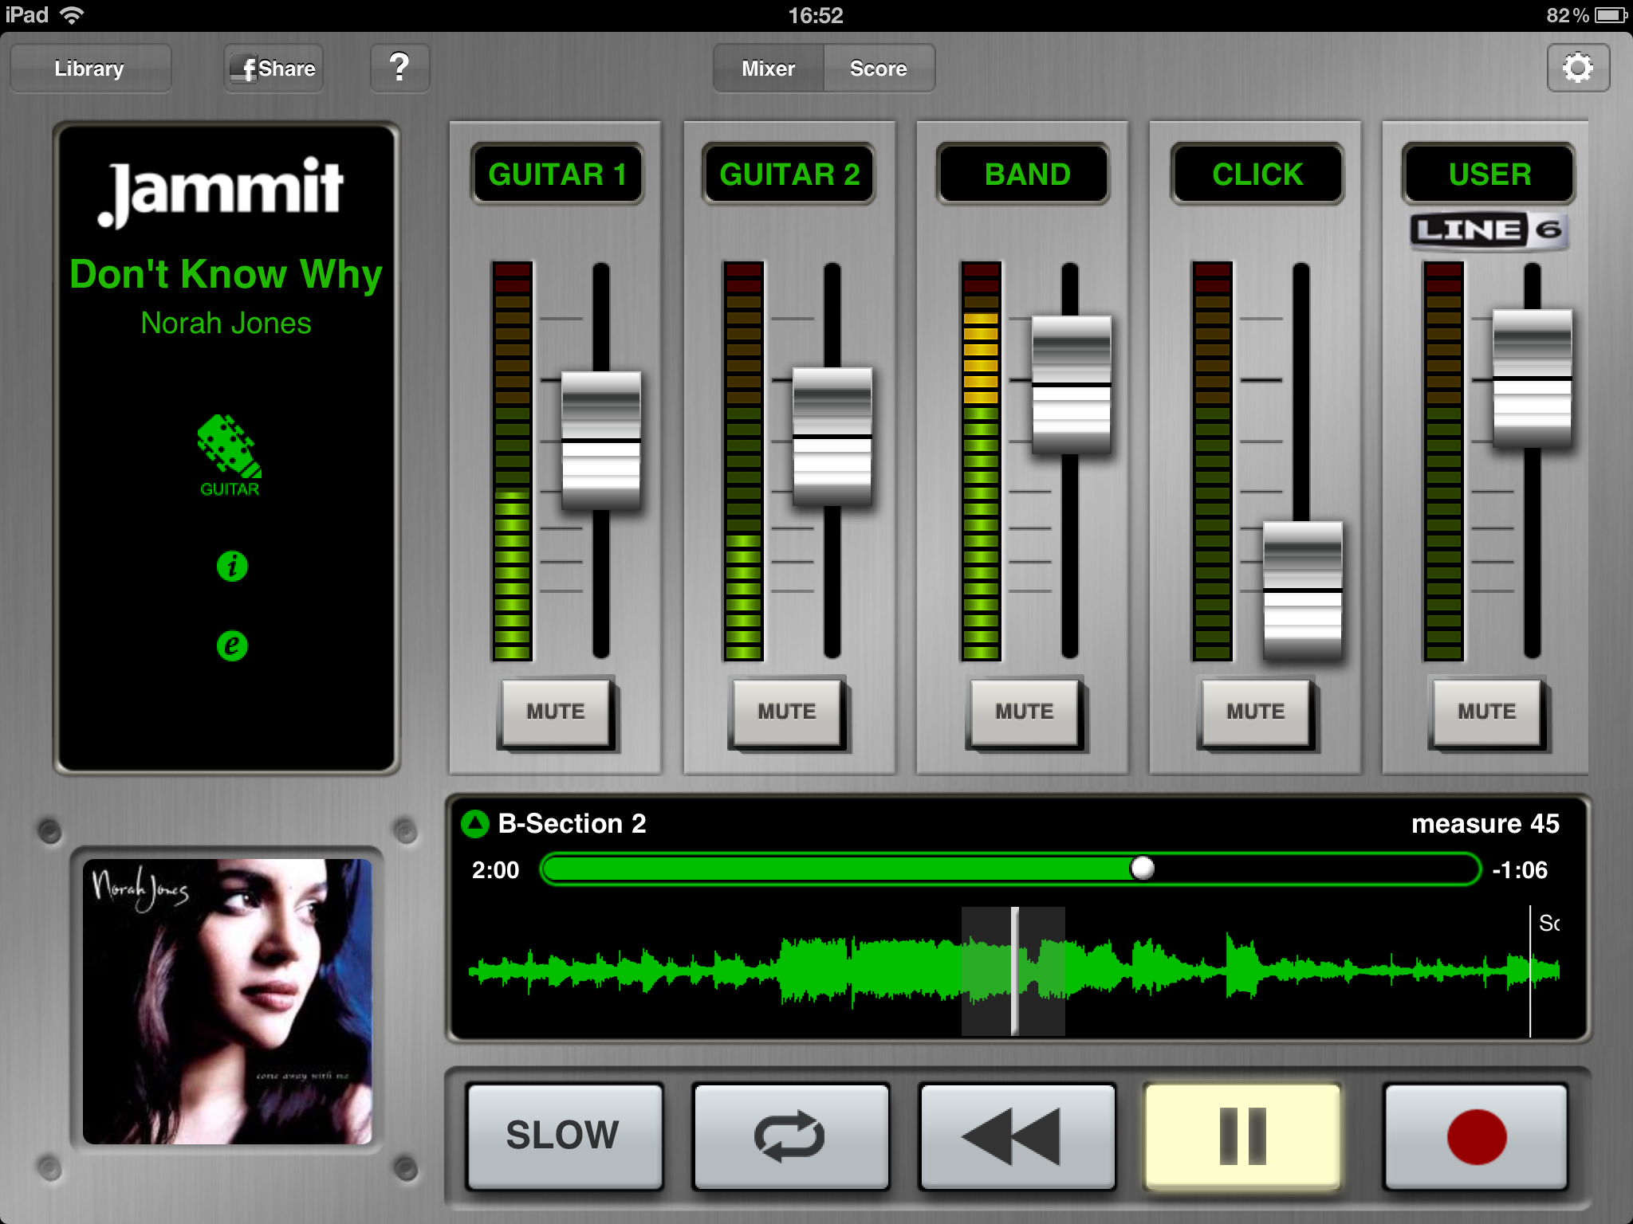Tap the battery indicator in status bar

tap(1611, 15)
